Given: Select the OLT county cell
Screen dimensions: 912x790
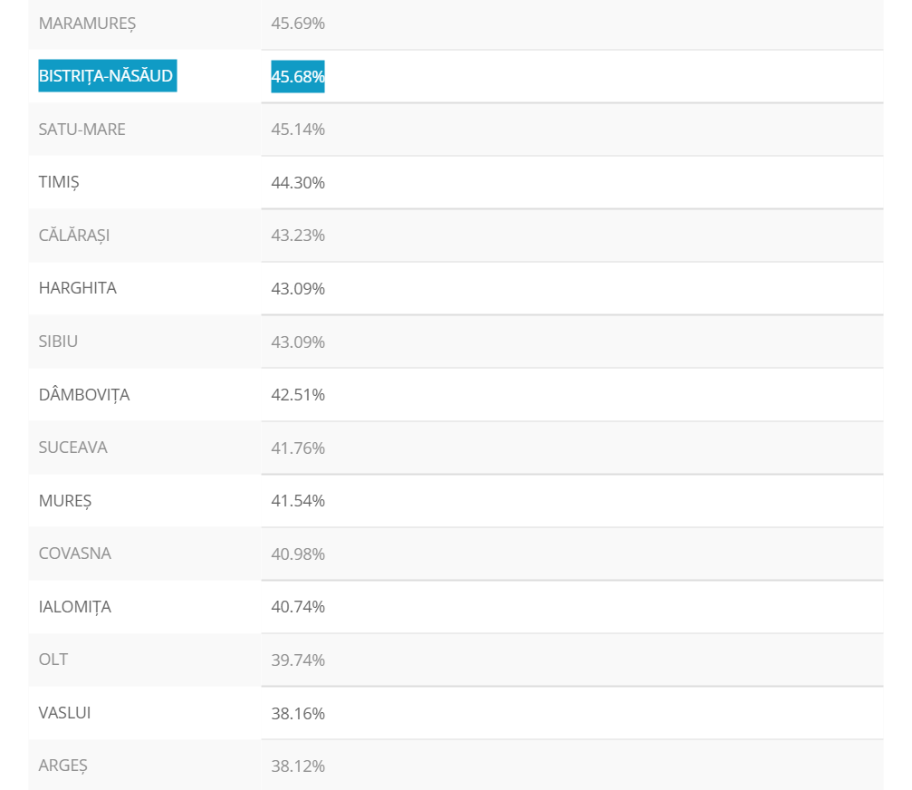Looking at the screenshot, I should click(53, 660).
